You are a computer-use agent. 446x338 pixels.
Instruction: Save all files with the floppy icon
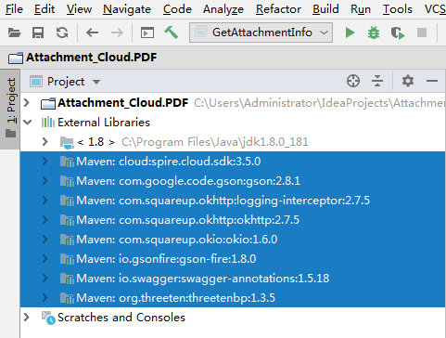click(x=38, y=32)
